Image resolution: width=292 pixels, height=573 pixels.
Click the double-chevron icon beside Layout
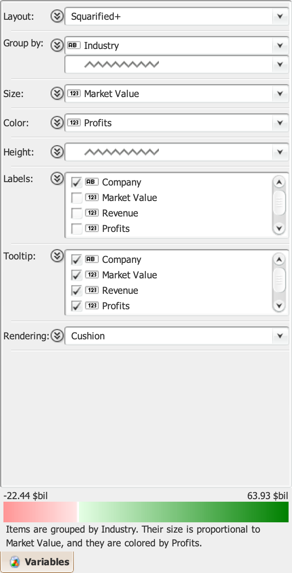click(x=57, y=17)
